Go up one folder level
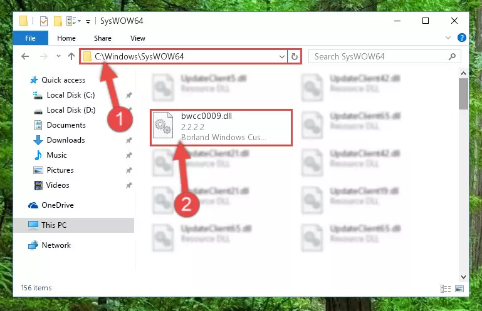 [71, 56]
